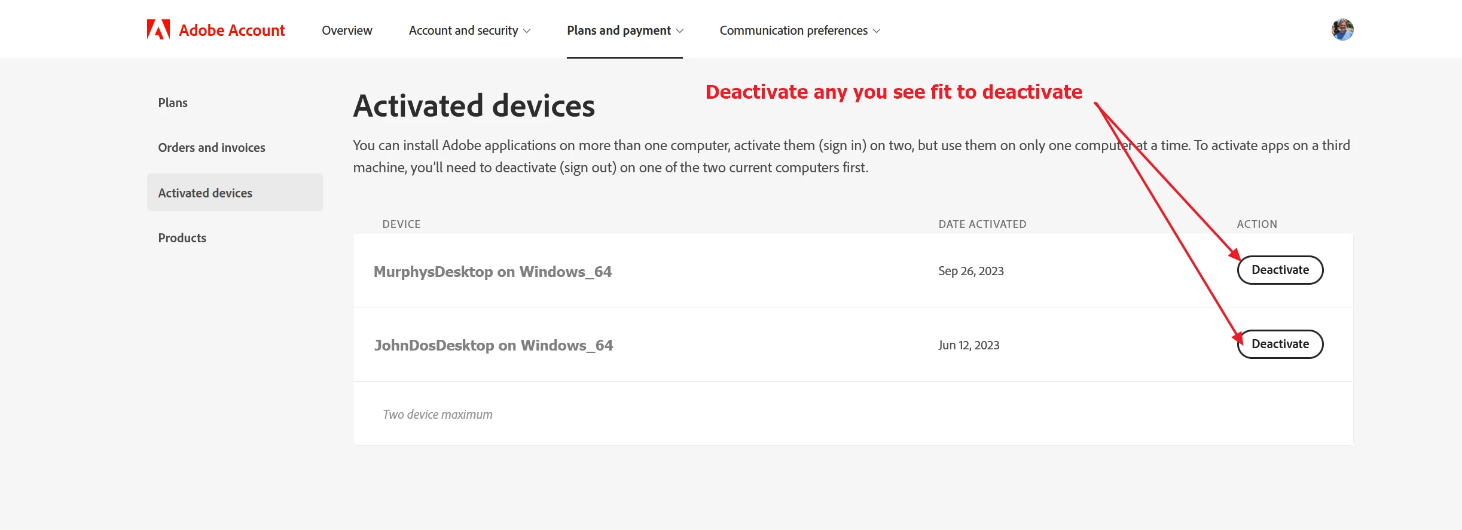Select Products in sidebar
The image size is (1462, 530).
click(x=182, y=238)
